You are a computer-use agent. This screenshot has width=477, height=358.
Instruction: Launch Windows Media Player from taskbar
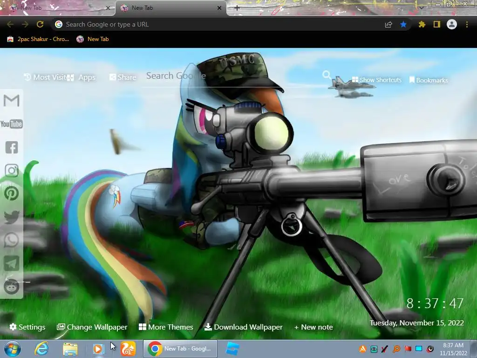click(98, 349)
